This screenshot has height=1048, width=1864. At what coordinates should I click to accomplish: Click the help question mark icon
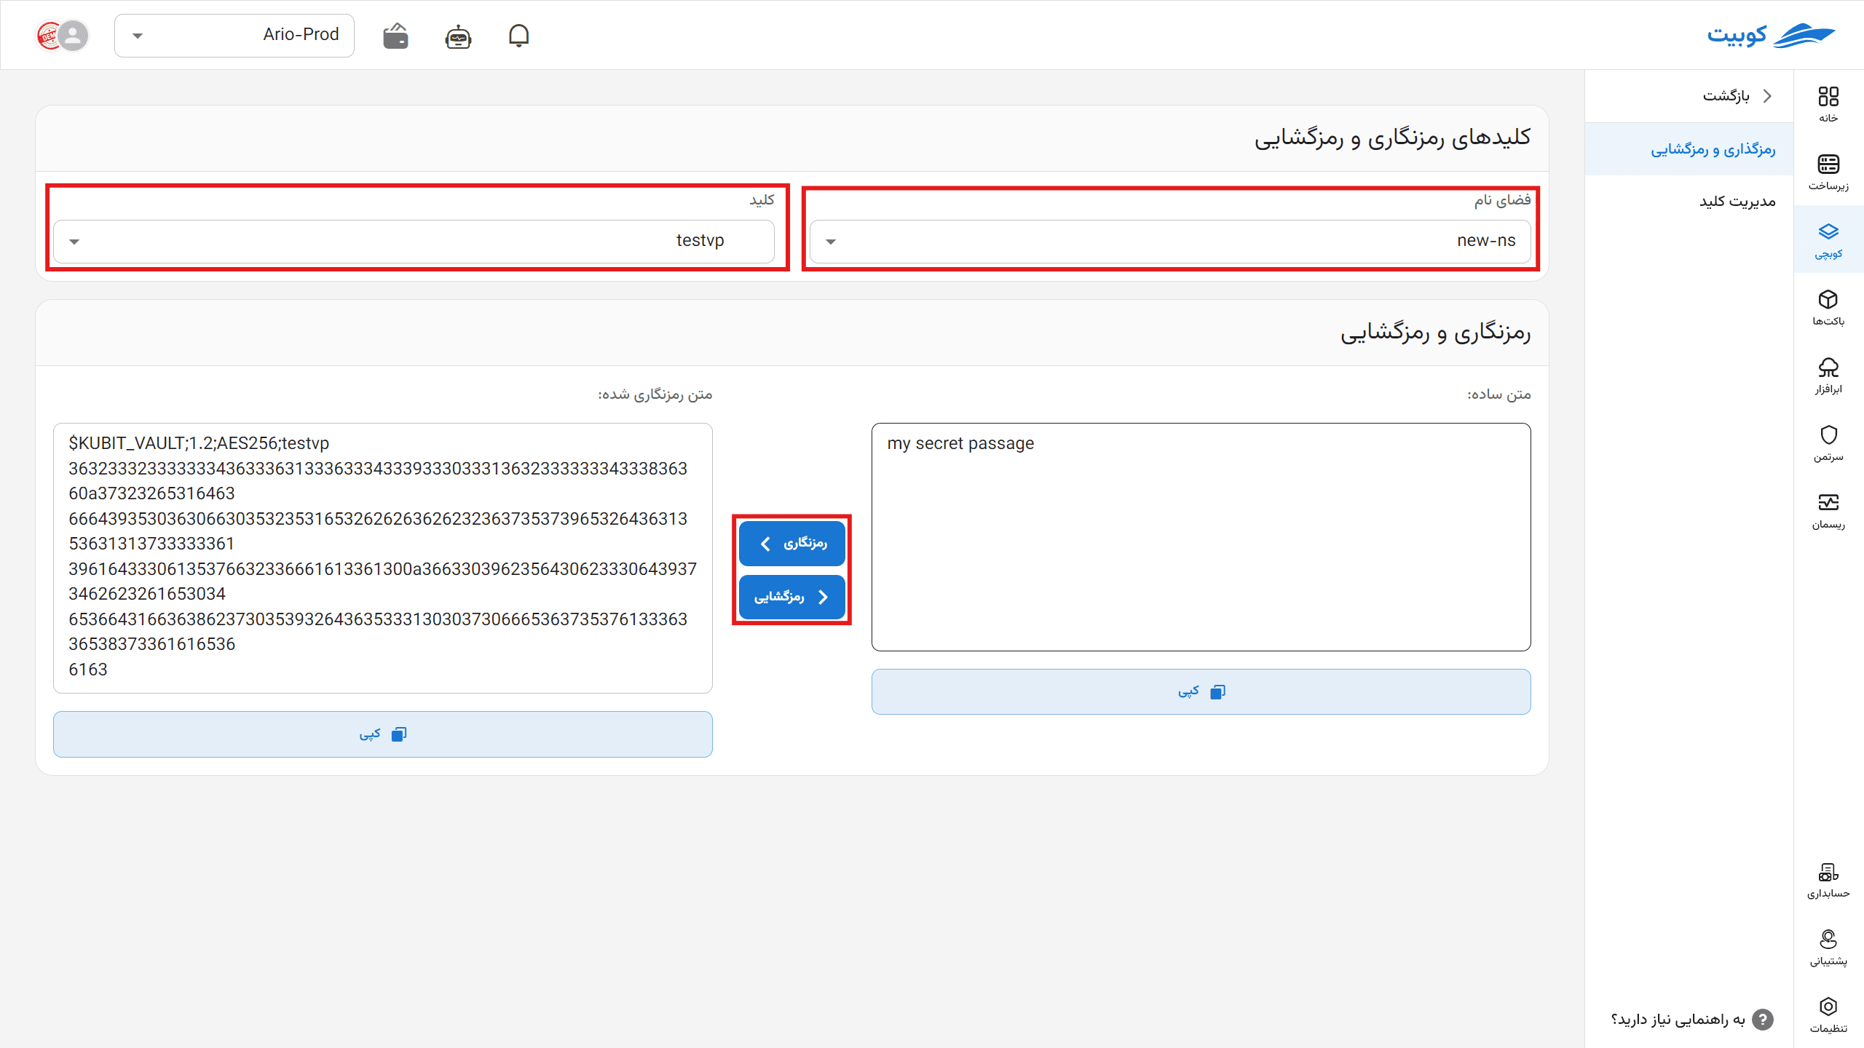point(1762,1020)
